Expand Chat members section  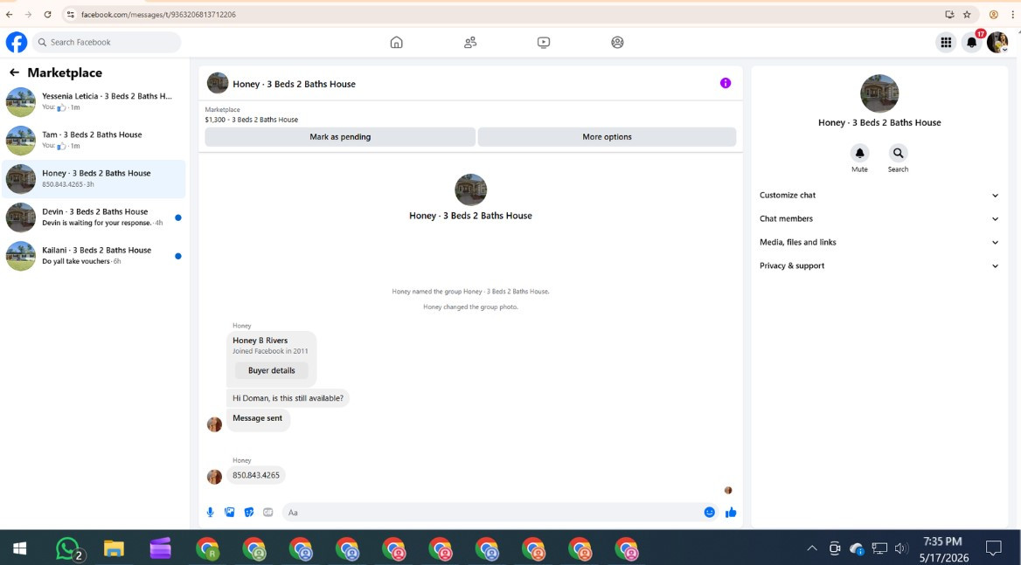coord(879,218)
